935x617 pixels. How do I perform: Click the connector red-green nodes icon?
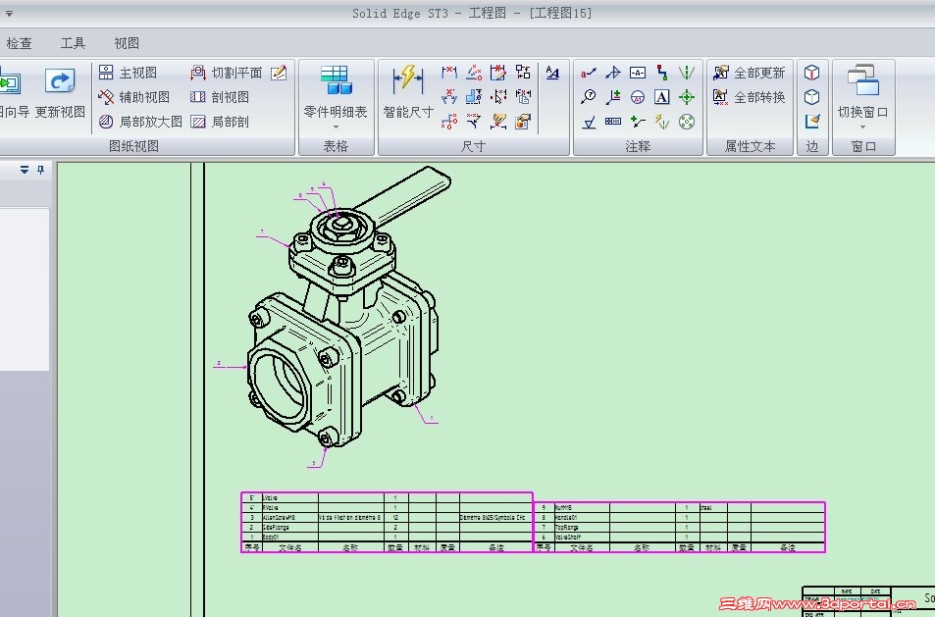click(662, 73)
